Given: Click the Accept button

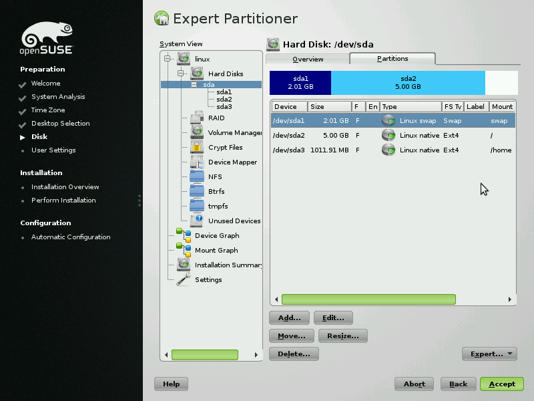Looking at the screenshot, I should (x=501, y=384).
